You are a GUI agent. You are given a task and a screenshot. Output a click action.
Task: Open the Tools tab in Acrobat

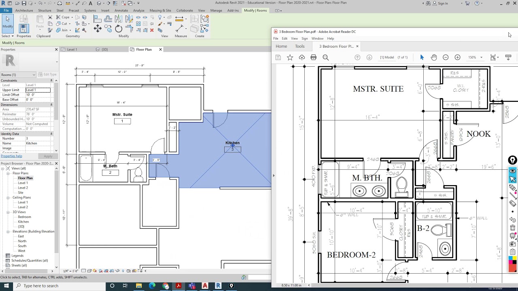coord(299,46)
